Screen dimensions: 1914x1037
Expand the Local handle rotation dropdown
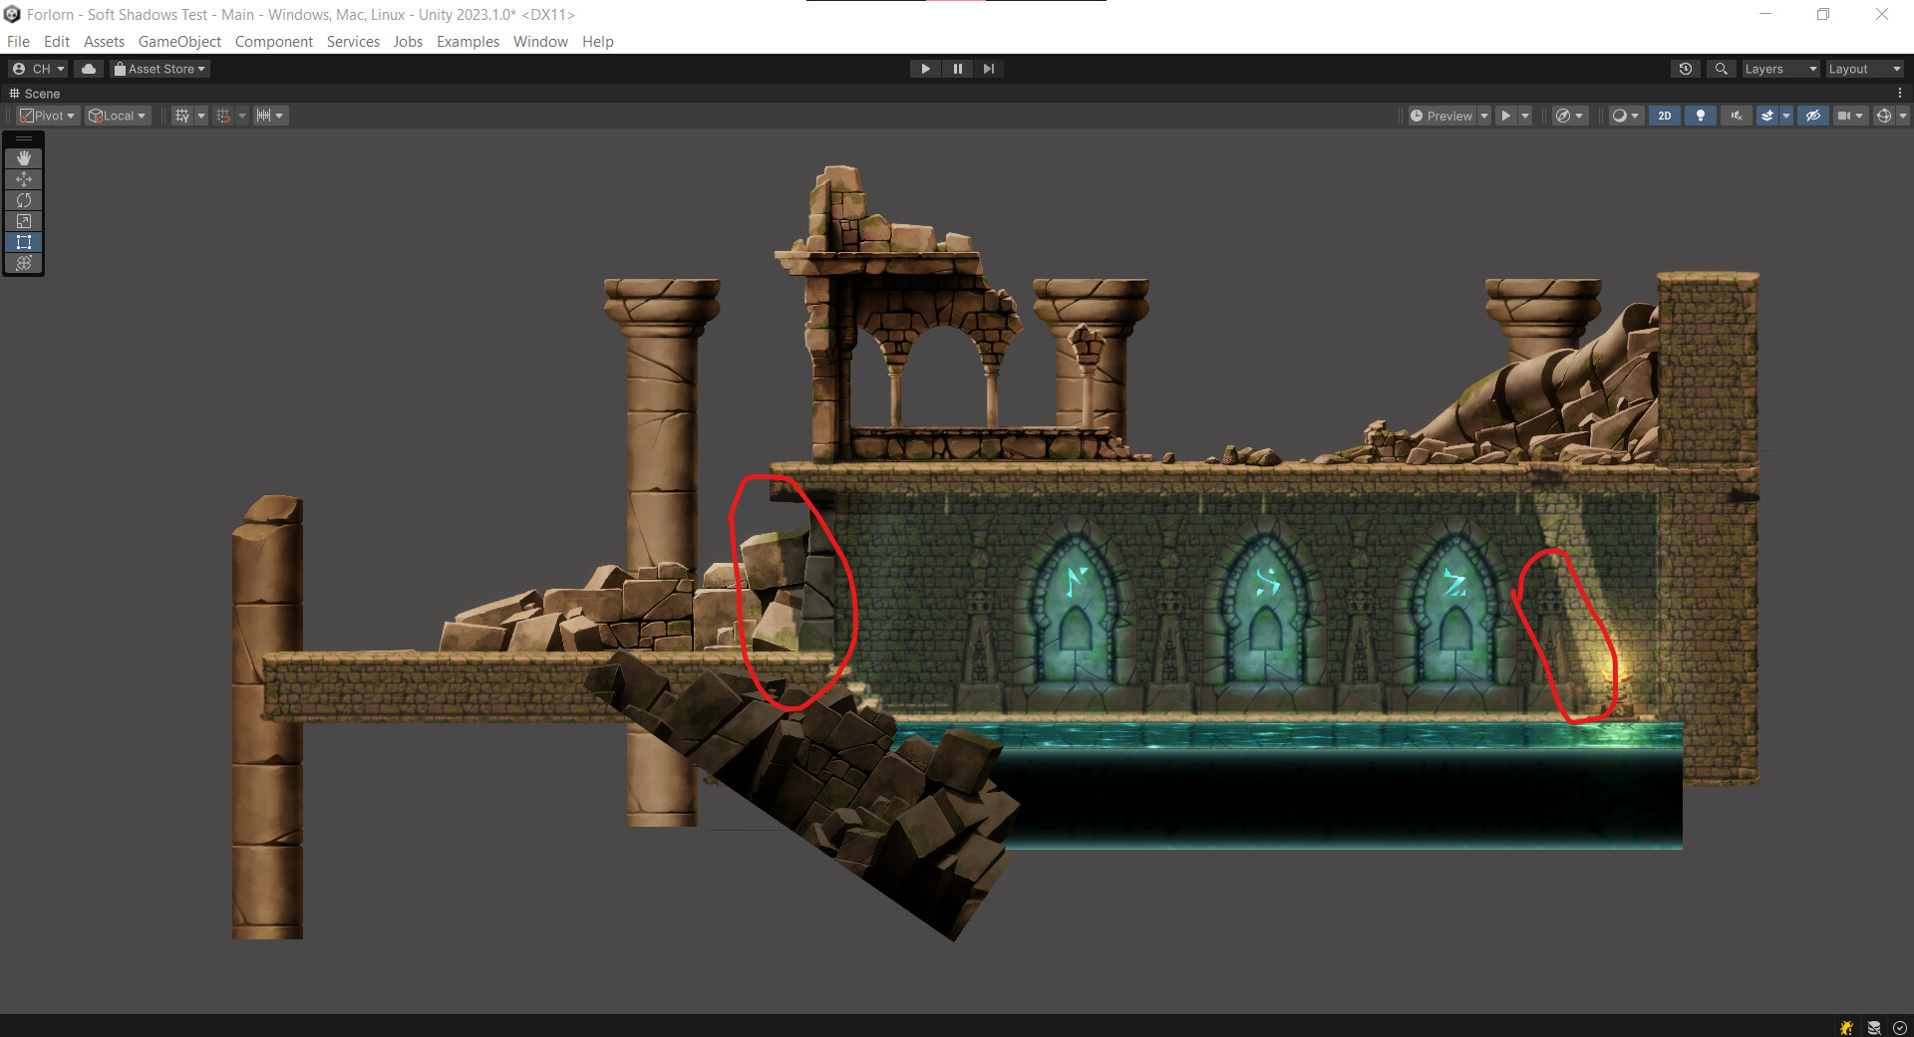pyautogui.click(x=142, y=116)
